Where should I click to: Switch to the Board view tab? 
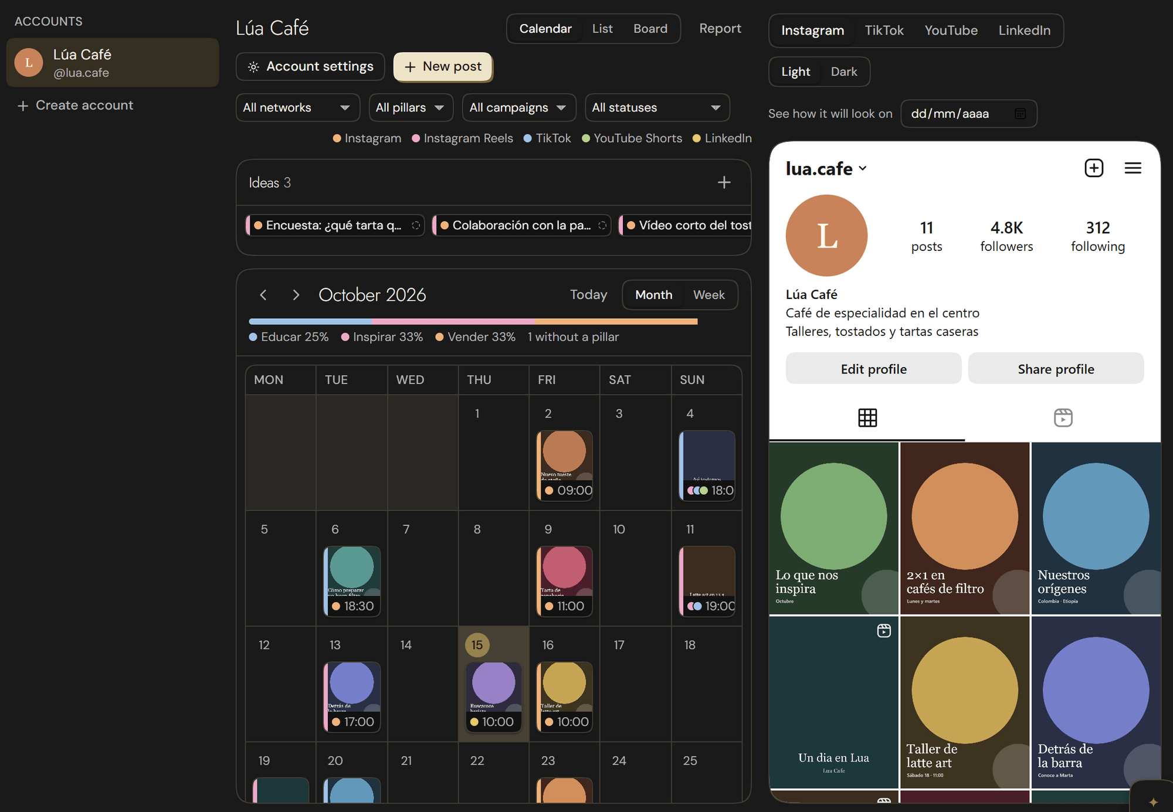click(x=650, y=29)
